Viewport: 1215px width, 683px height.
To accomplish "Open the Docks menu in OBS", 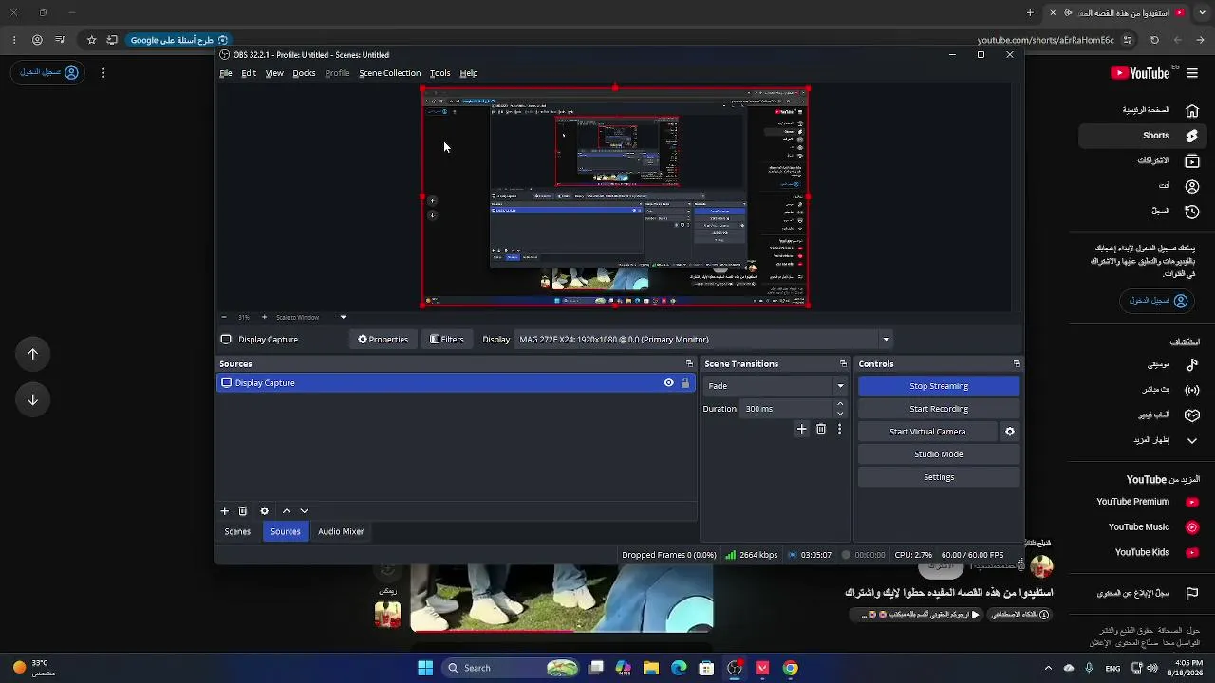I will (x=304, y=73).
